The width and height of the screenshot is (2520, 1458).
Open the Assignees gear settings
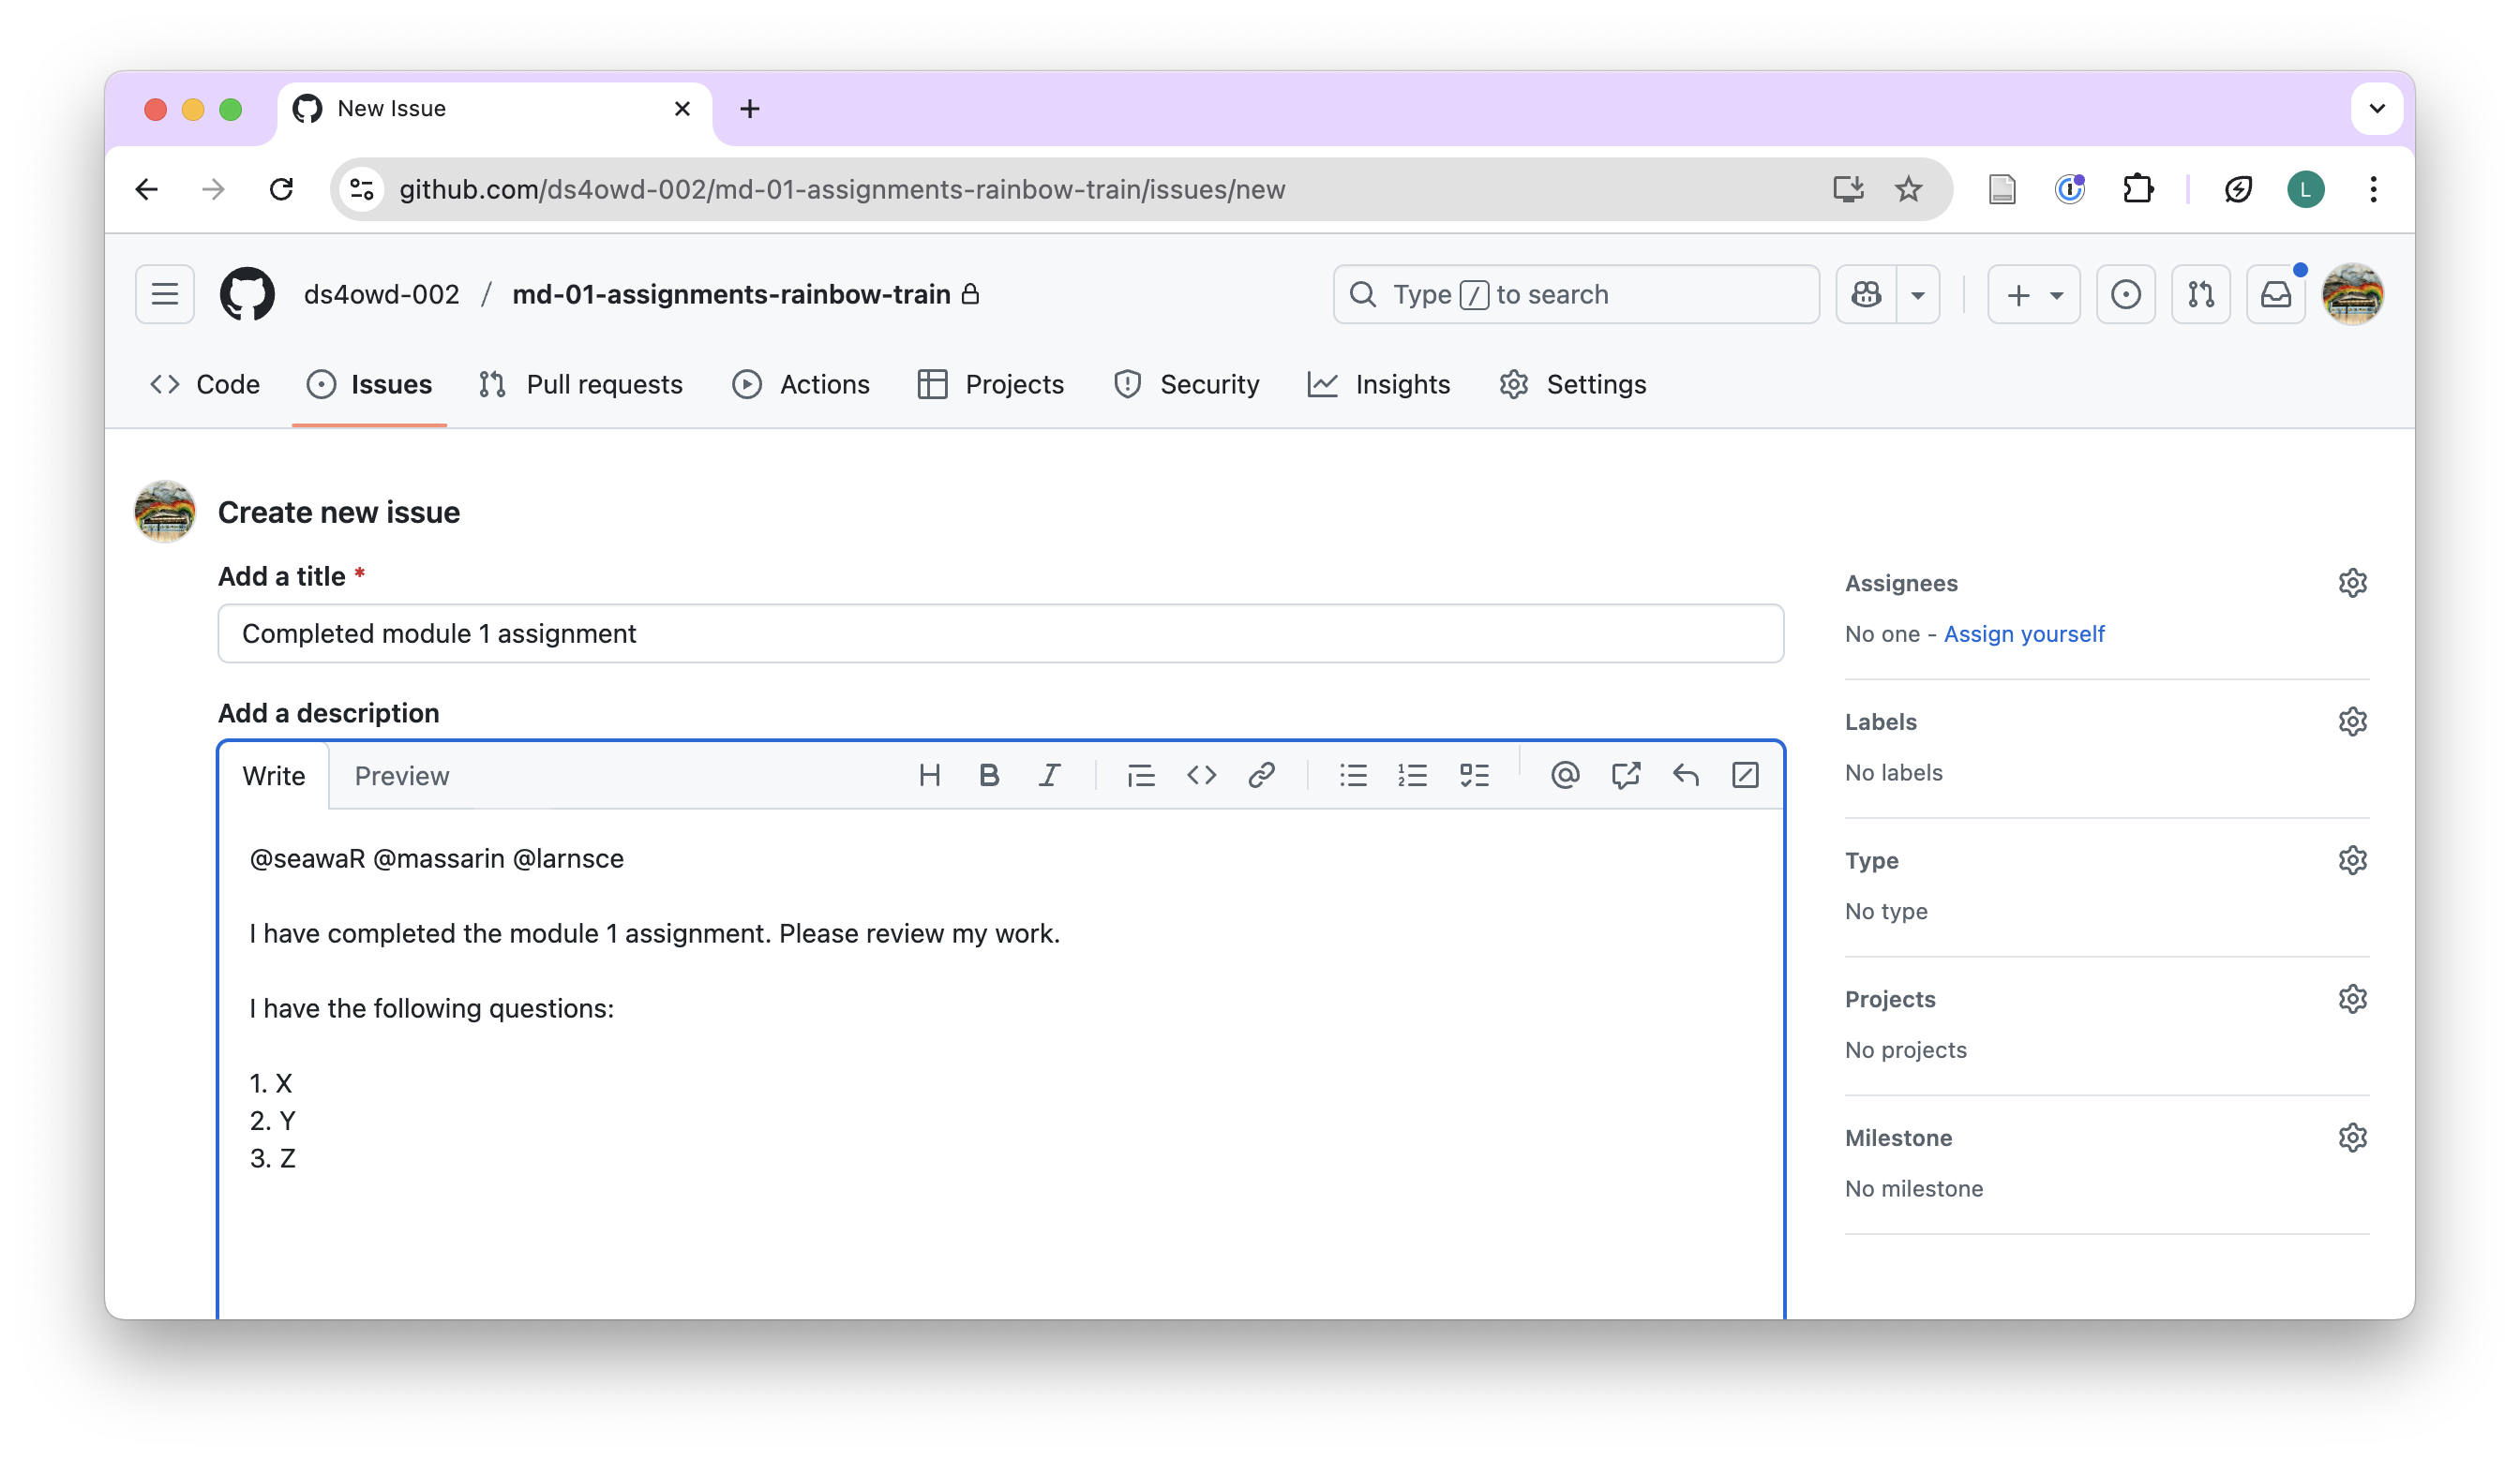pyautogui.click(x=2352, y=584)
